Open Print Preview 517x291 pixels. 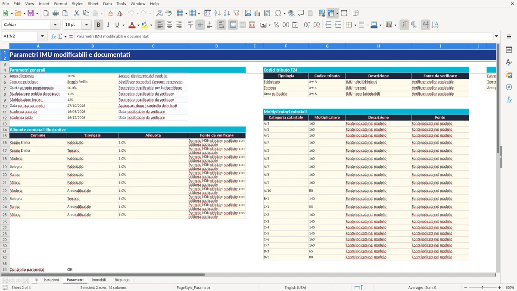[65, 13]
